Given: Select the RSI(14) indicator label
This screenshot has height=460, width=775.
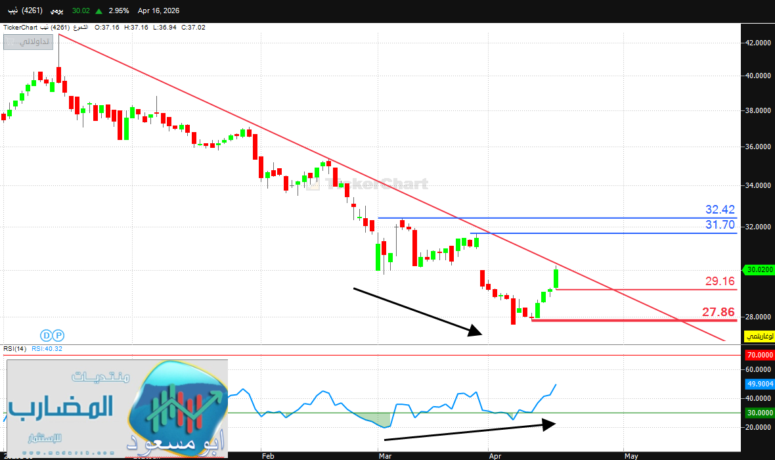Looking at the screenshot, I should [14, 349].
